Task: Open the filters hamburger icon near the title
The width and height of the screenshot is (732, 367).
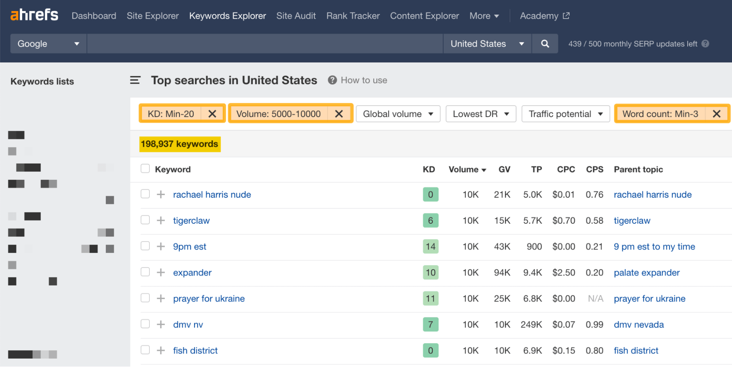Action: tap(135, 80)
